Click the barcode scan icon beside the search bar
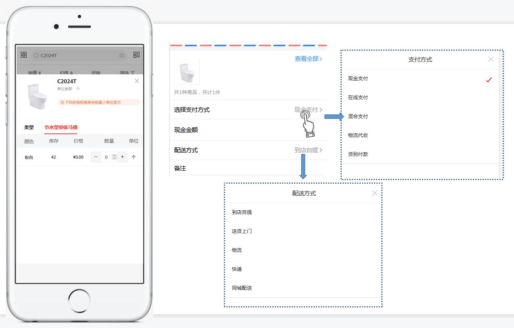This screenshot has width=514, height=328. [137, 54]
